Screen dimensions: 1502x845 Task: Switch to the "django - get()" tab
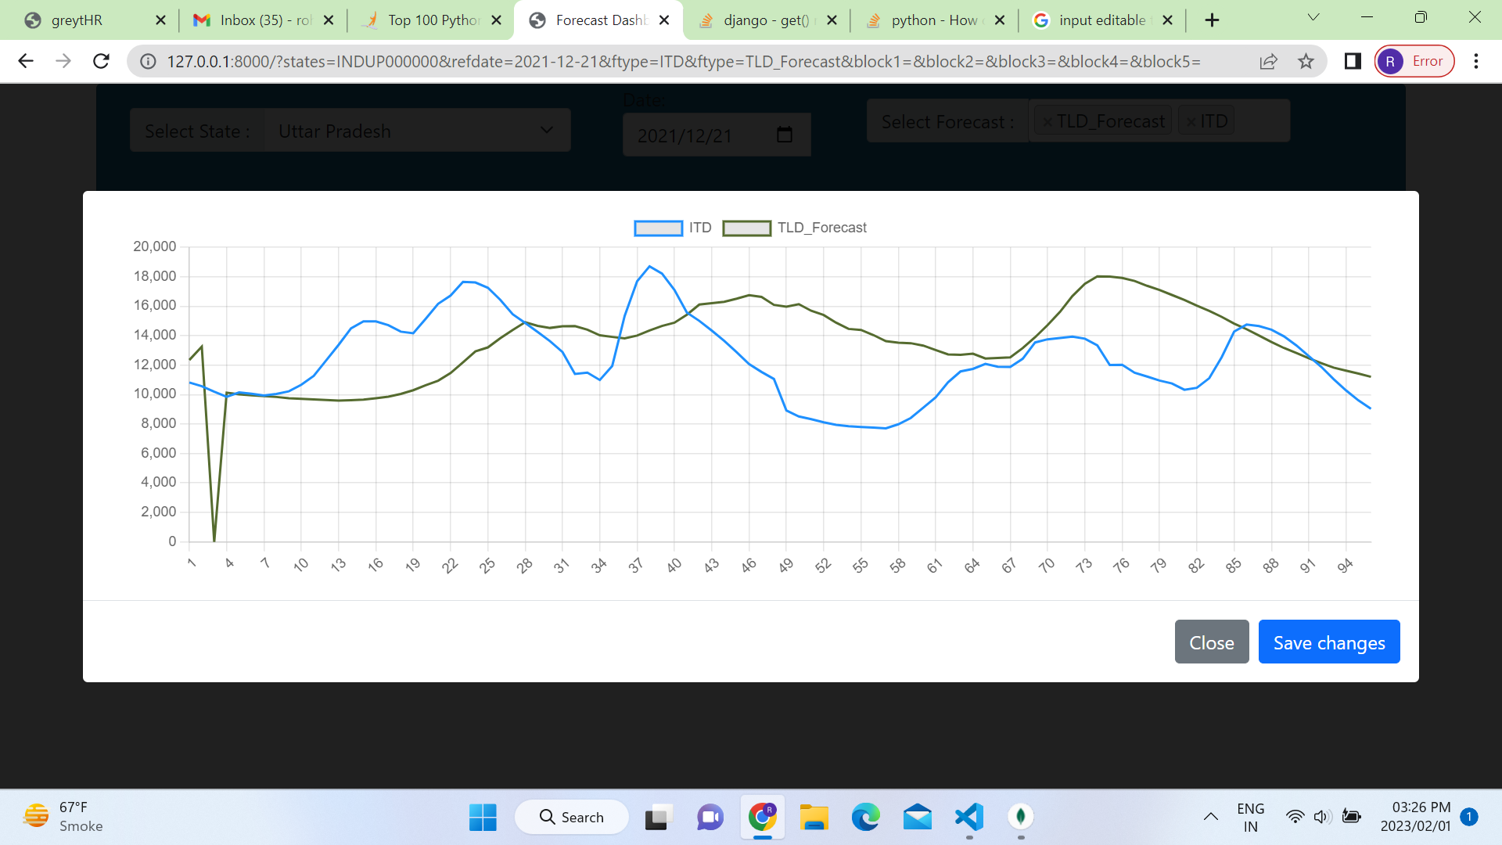[x=763, y=20]
